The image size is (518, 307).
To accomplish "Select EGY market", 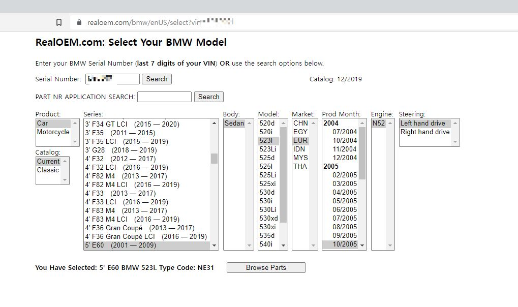I will [x=300, y=132].
